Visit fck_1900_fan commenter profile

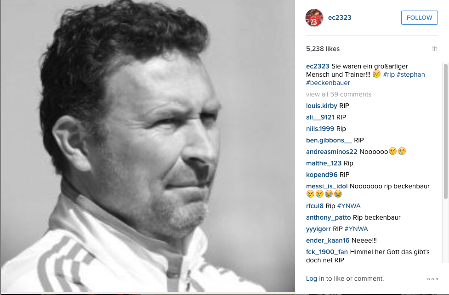pos(327,252)
